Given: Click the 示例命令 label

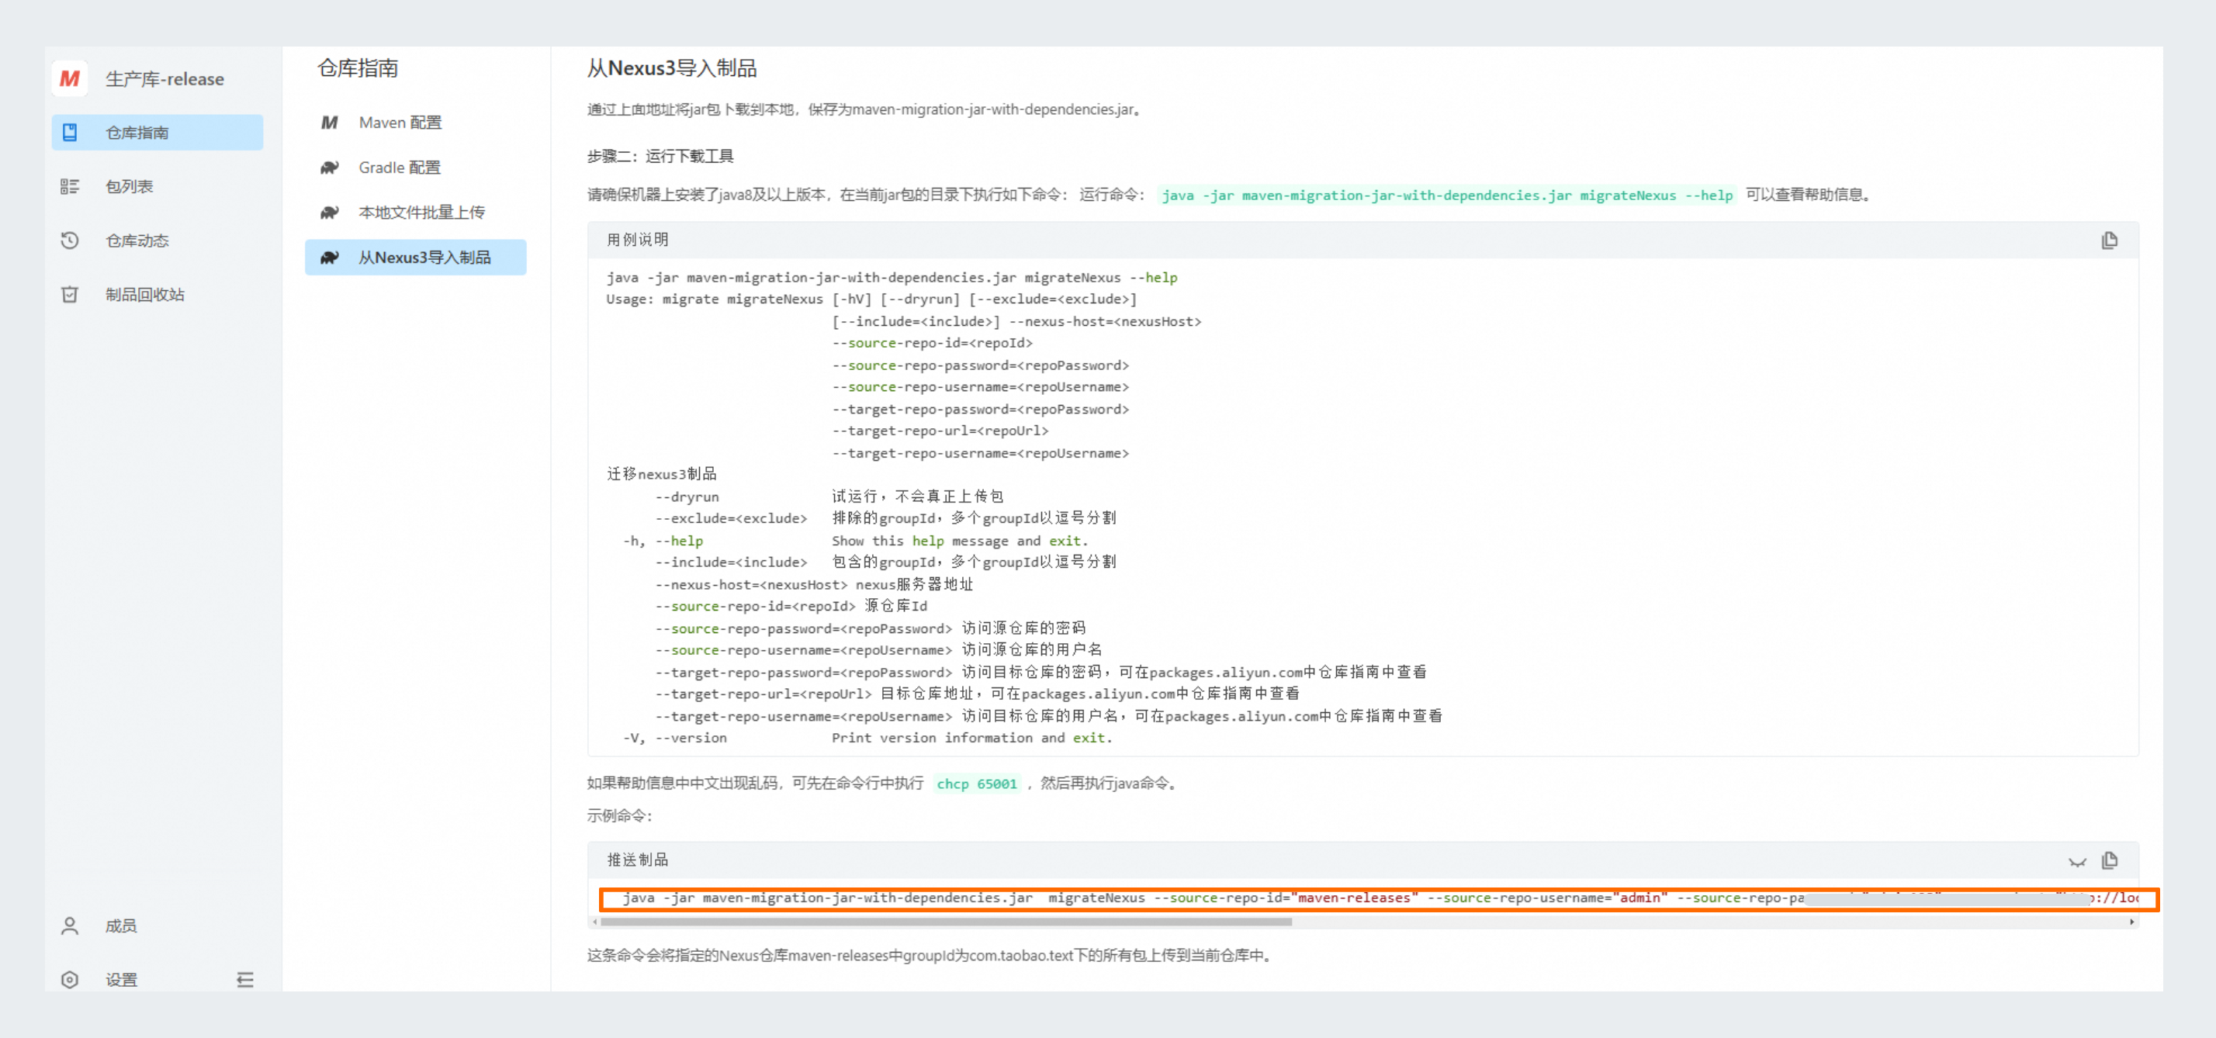Looking at the screenshot, I should click(x=619, y=815).
